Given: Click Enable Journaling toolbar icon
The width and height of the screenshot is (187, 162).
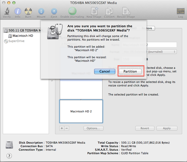Looking at the screenshot, I should pyautogui.click(x=72, y=11).
